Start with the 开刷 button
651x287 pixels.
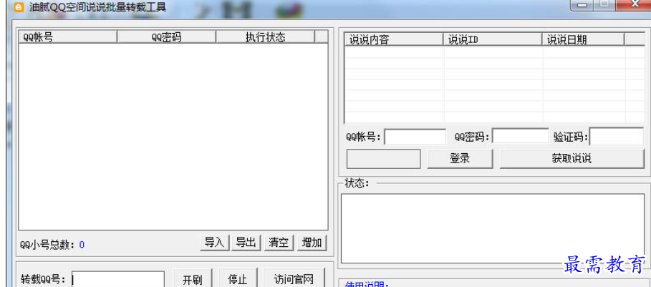pyautogui.click(x=192, y=278)
